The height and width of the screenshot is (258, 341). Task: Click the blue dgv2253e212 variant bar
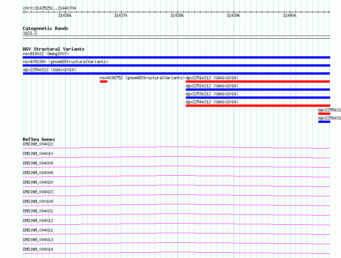tap(258, 98)
